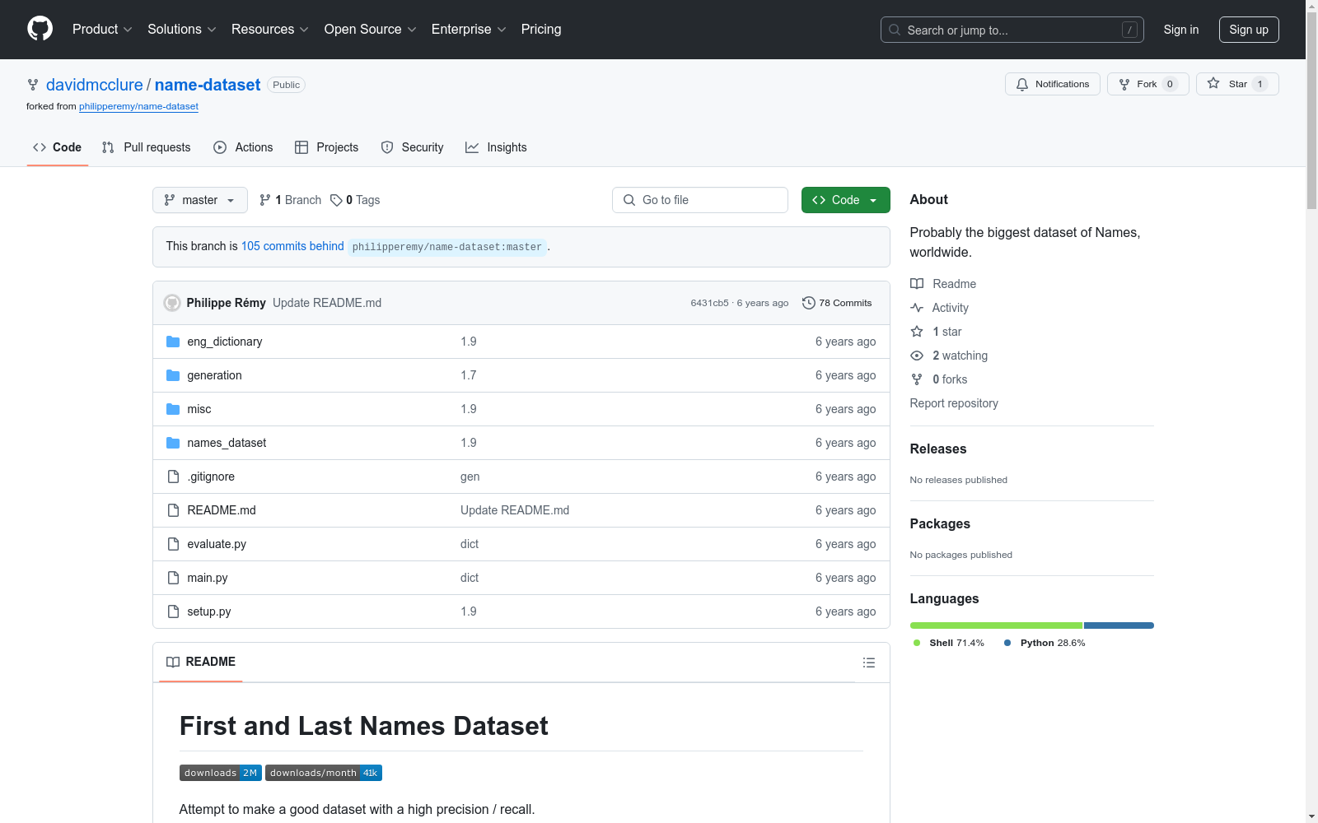
Task: Click the evaluate.py file icon
Action: point(173,544)
